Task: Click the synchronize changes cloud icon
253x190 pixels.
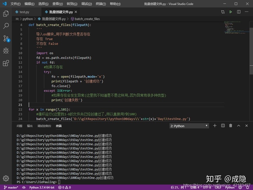Action: pyautogui.click(x=24, y=188)
